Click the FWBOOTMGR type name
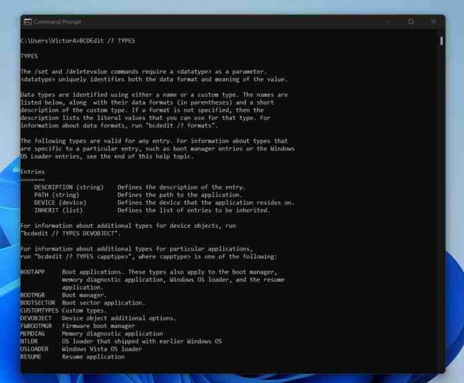 coord(36,326)
